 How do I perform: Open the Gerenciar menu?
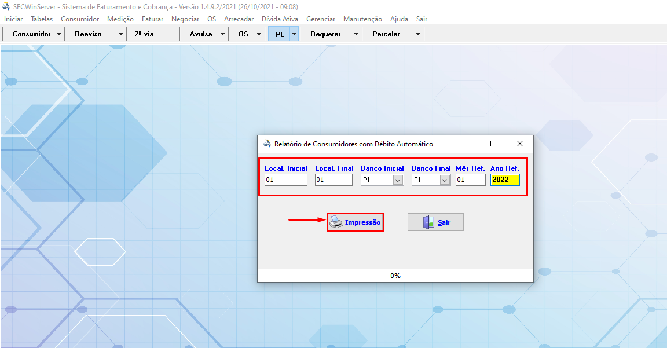[x=321, y=19]
